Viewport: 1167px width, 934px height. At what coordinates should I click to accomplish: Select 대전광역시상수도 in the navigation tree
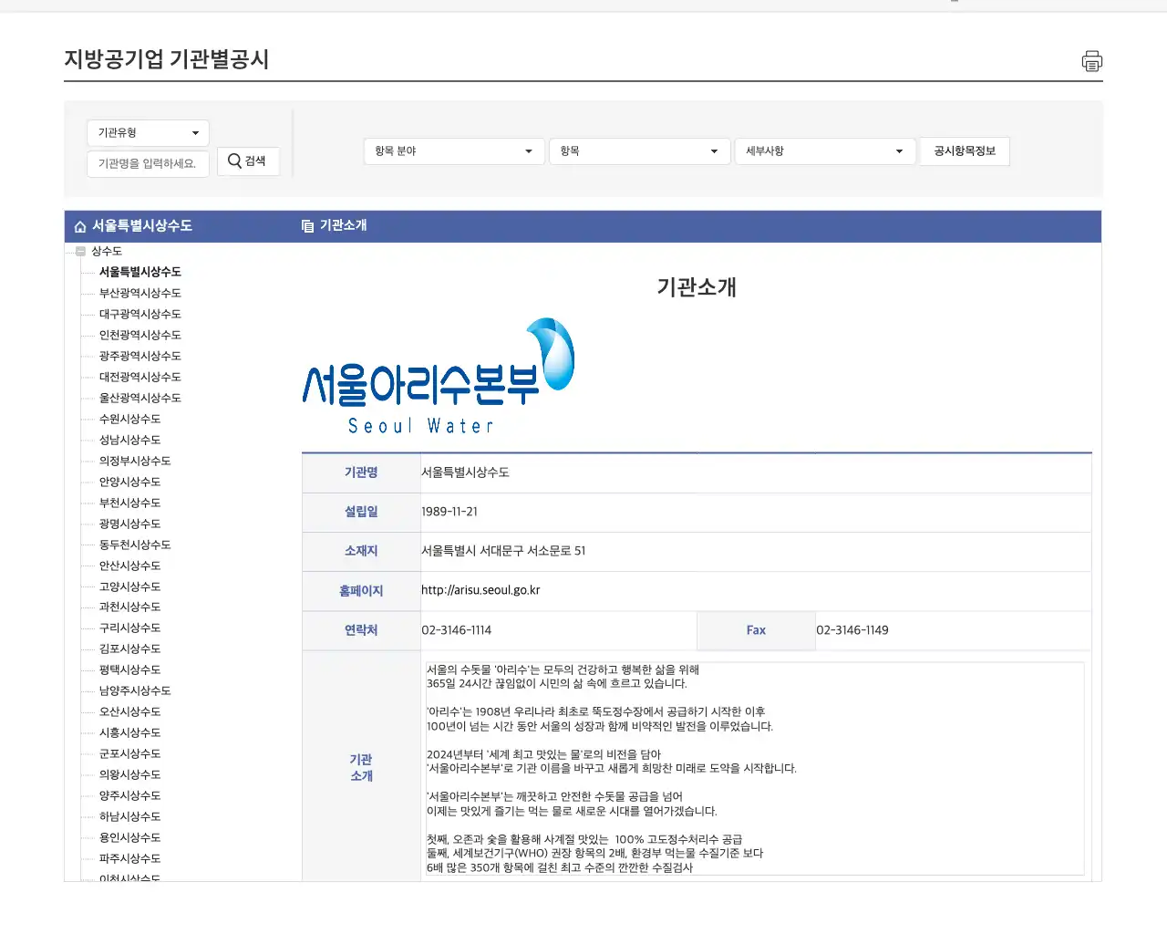point(138,377)
